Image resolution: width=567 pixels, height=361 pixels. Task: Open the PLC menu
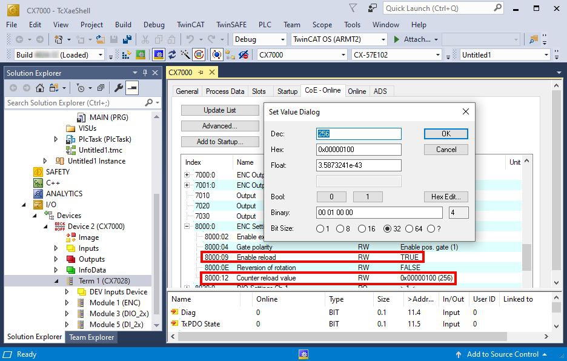(265, 25)
